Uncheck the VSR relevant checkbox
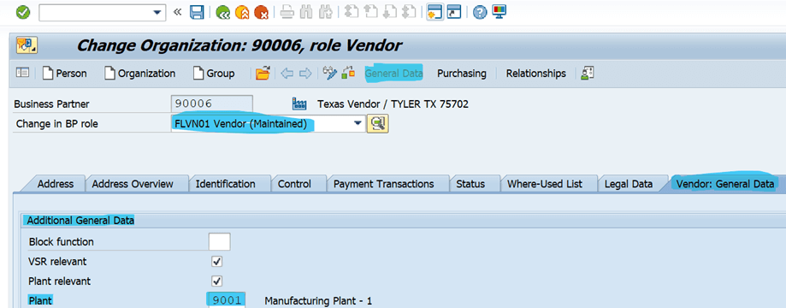This screenshot has width=786, height=308. [x=217, y=261]
